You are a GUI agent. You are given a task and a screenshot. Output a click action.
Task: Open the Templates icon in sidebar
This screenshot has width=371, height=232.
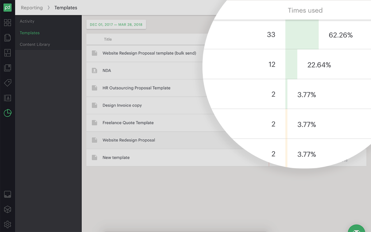pyautogui.click(x=8, y=53)
